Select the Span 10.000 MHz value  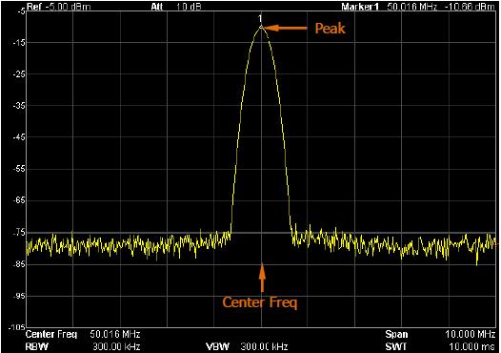471,335
